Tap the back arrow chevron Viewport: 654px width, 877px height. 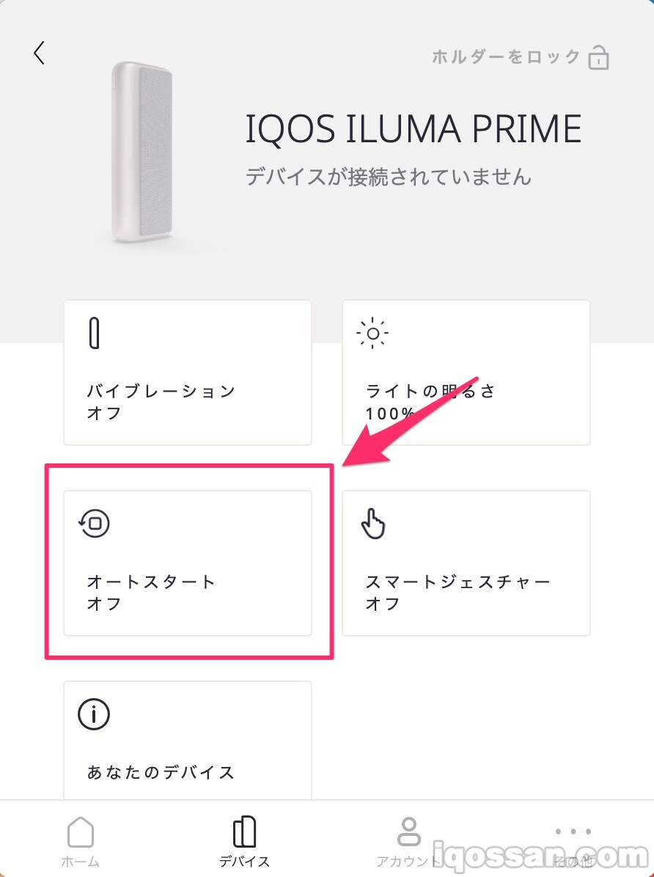click(40, 53)
